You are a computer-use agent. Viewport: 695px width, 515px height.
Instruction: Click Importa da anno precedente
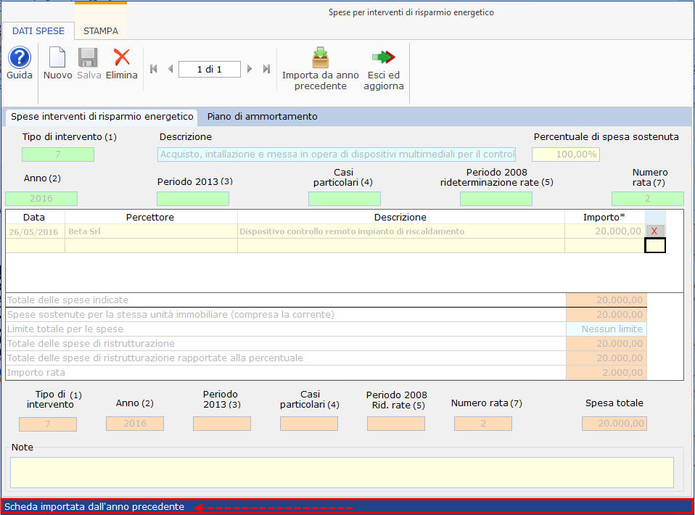321,69
